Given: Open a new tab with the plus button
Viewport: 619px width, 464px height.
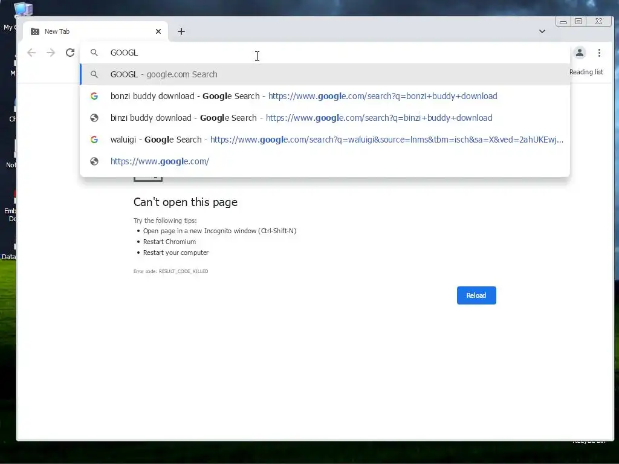Looking at the screenshot, I should pyautogui.click(x=181, y=31).
